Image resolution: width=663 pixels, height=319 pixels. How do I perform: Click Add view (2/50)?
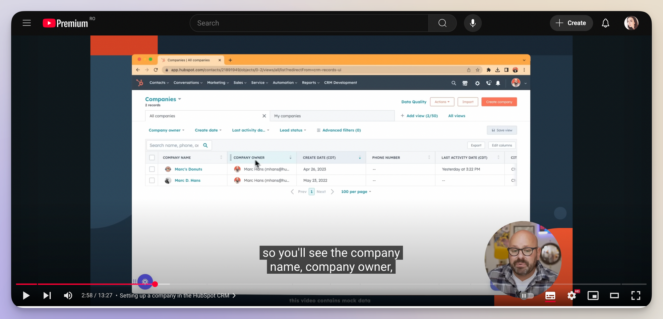click(419, 116)
